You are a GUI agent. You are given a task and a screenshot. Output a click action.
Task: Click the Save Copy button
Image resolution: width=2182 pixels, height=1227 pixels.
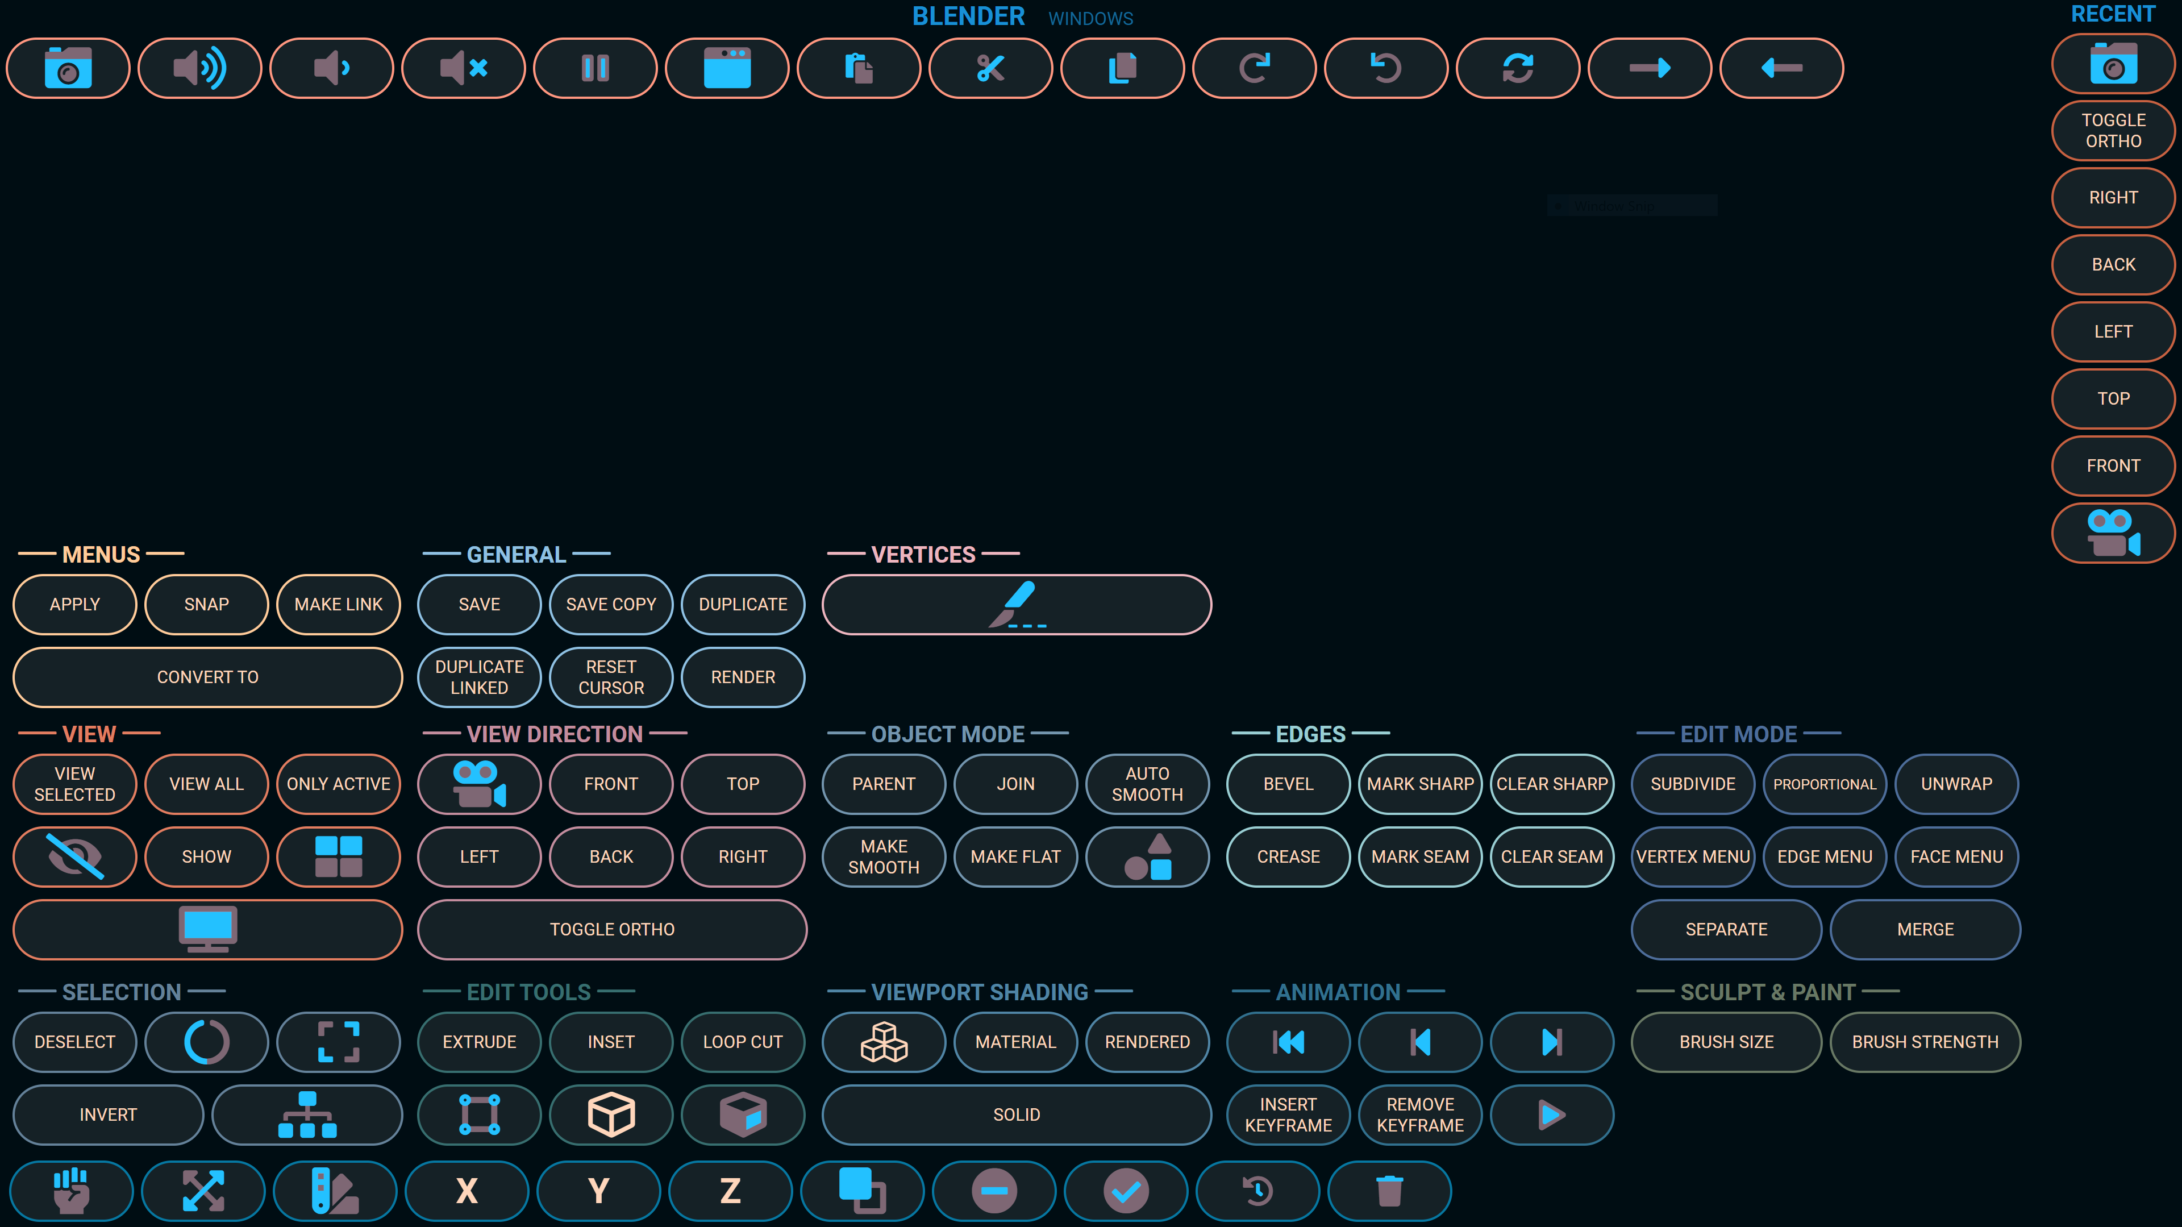coord(611,604)
